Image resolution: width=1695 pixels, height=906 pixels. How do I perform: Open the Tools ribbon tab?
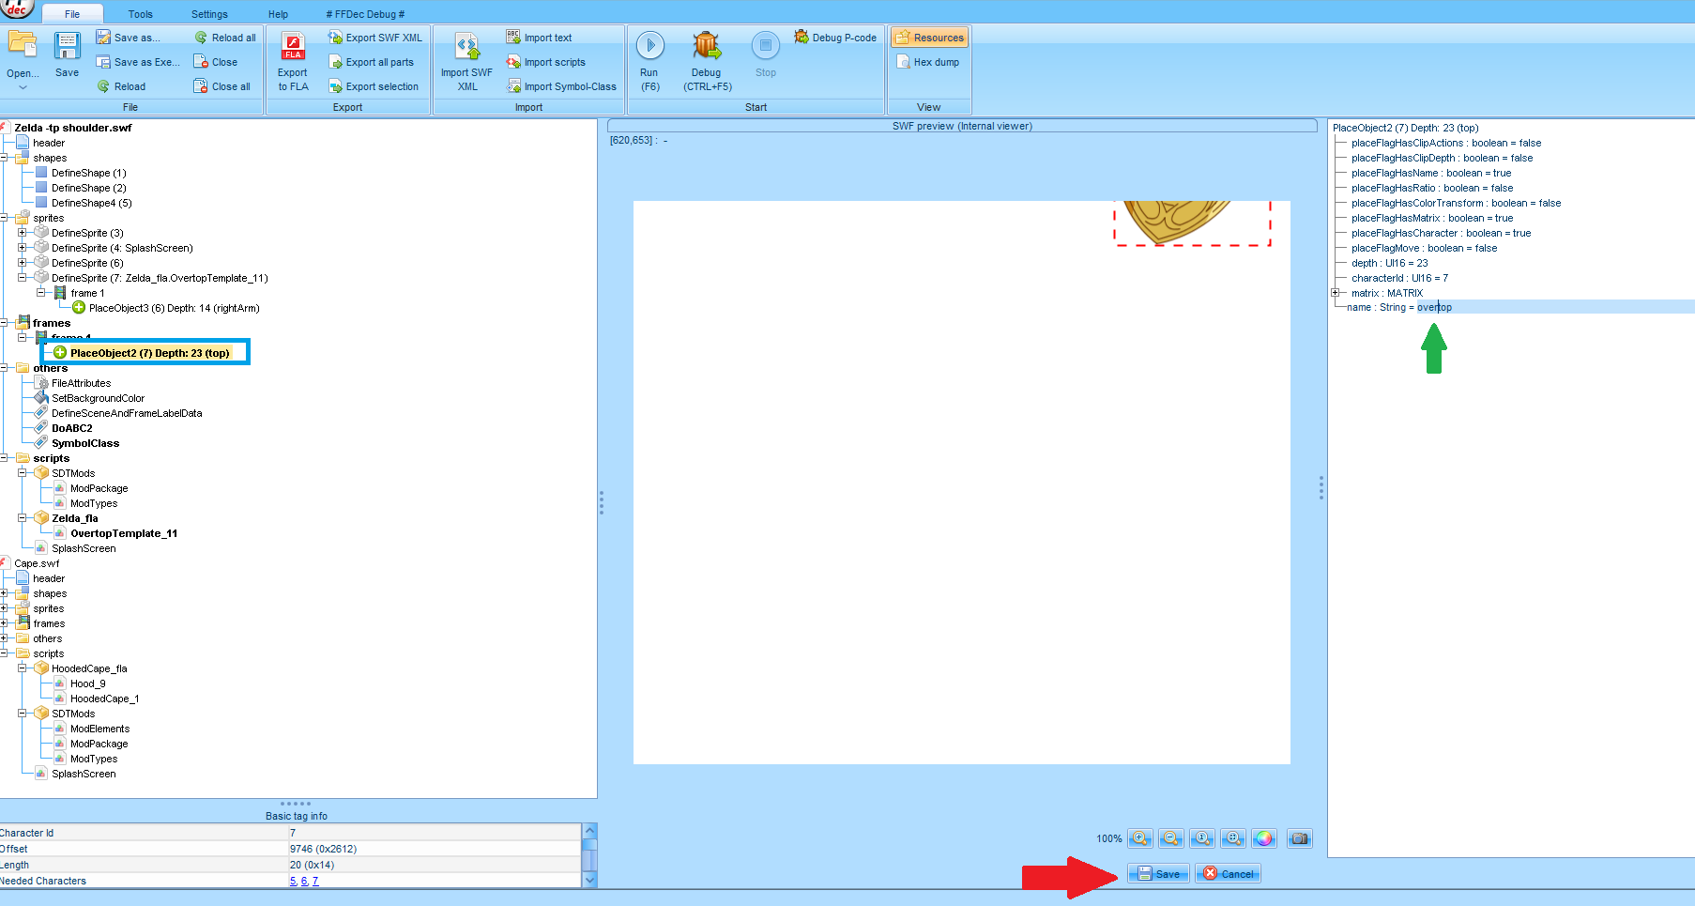[x=140, y=14]
